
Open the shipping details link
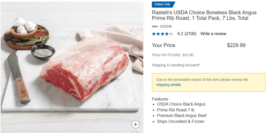pyautogui.click(x=169, y=85)
